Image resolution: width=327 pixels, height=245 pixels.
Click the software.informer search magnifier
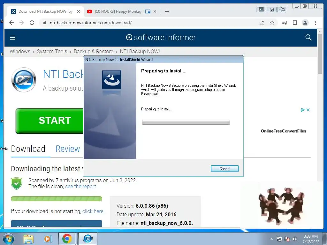click(x=308, y=38)
